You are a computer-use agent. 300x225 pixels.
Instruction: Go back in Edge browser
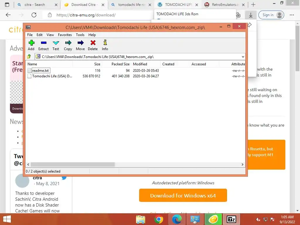(8, 15)
